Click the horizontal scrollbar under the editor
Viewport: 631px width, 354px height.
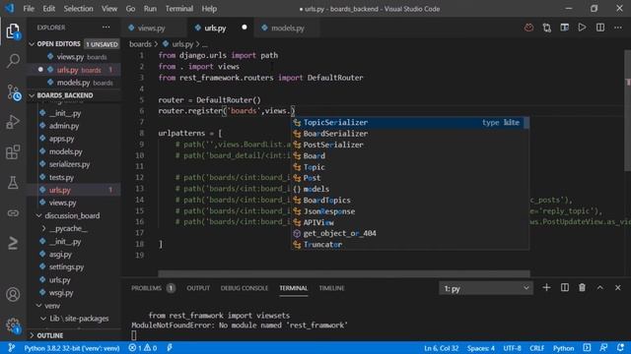[344, 273]
